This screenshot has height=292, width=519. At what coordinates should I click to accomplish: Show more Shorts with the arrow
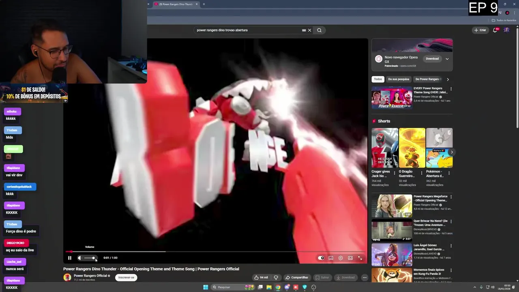click(452, 152)
